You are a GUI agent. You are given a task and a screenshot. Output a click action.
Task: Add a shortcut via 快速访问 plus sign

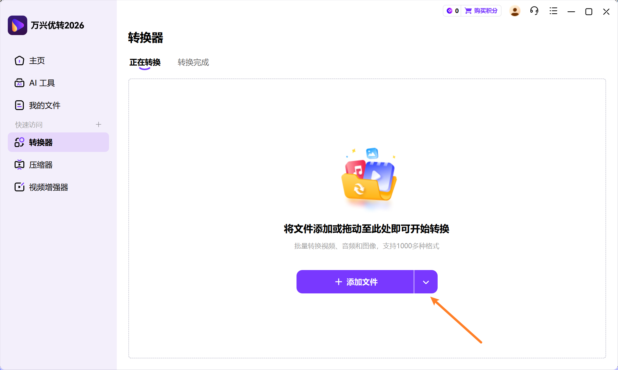pos(98,124)
